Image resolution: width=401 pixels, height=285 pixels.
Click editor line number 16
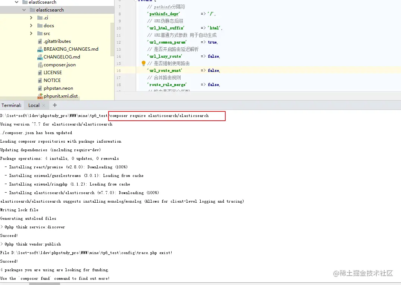tap(119, 70)
